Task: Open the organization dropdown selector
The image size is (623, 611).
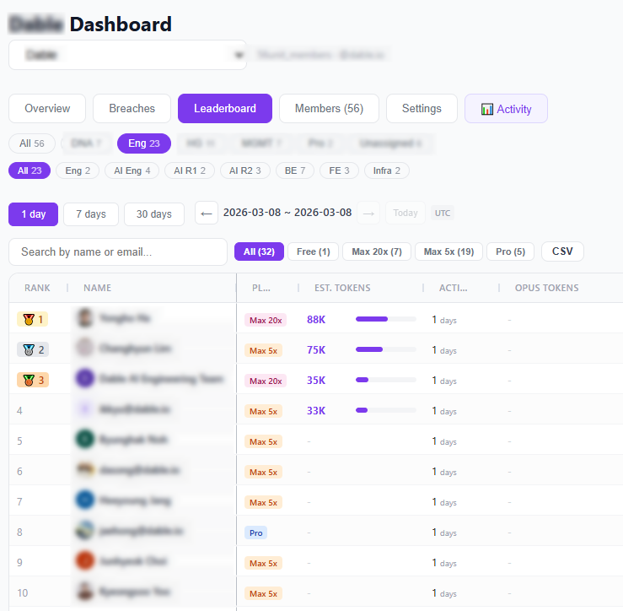Action: 127,55
